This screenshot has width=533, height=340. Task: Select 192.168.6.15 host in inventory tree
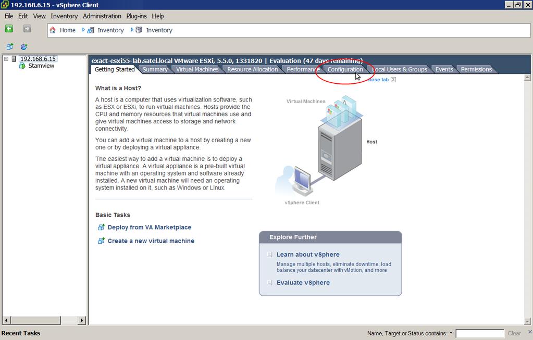[38, 59]
